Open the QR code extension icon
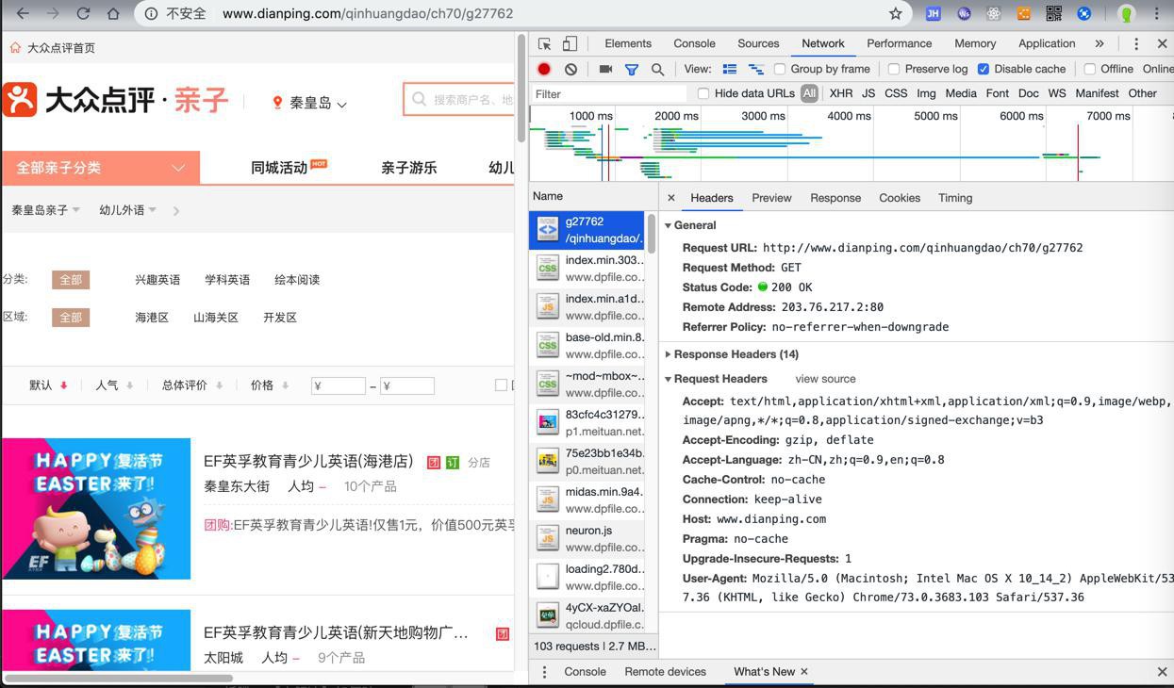The width and height of the screenshot is (1174, 688). 1053,13
